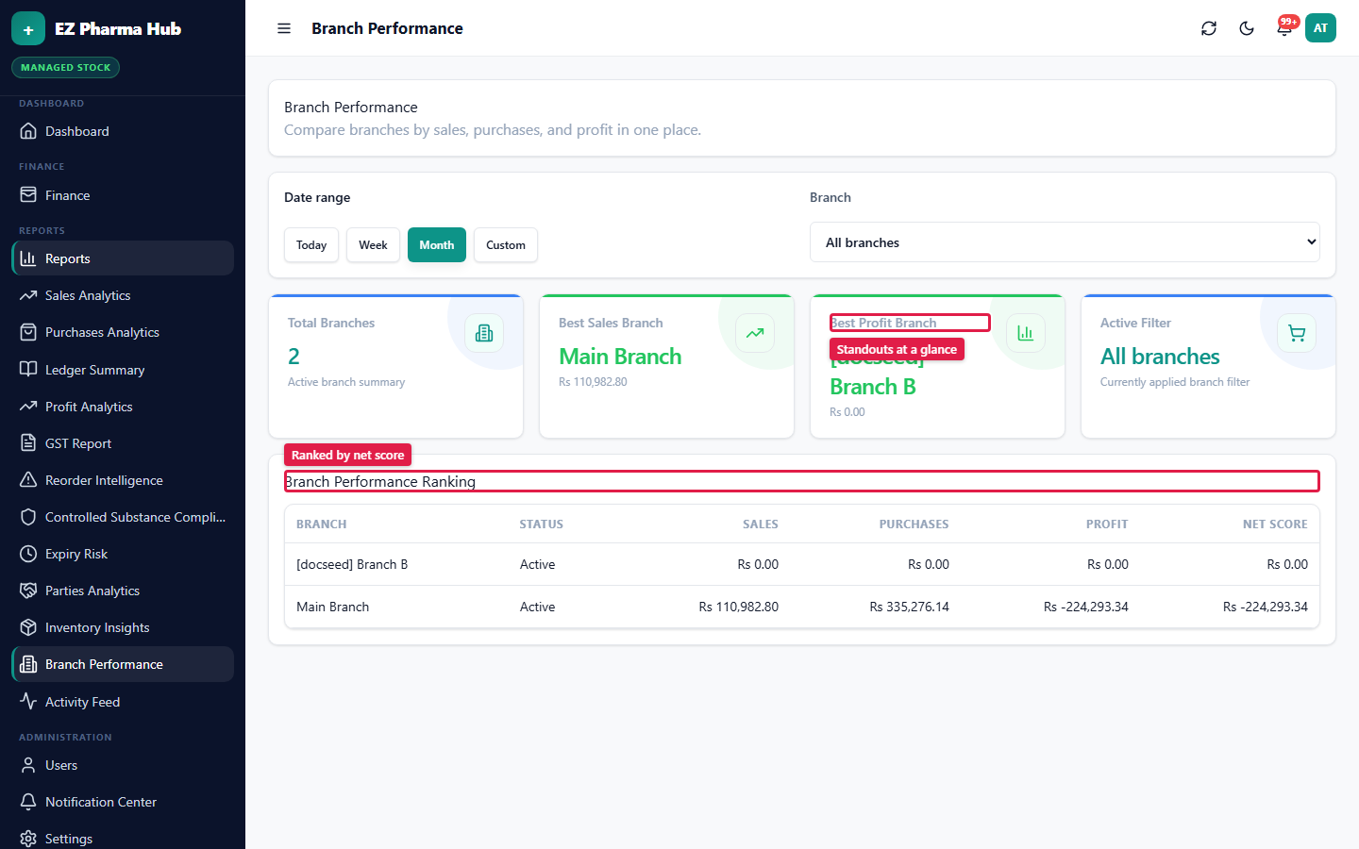Click the Activity Feed pulse icon
This screenshot has height=849, width=1359.
(28, 702)
